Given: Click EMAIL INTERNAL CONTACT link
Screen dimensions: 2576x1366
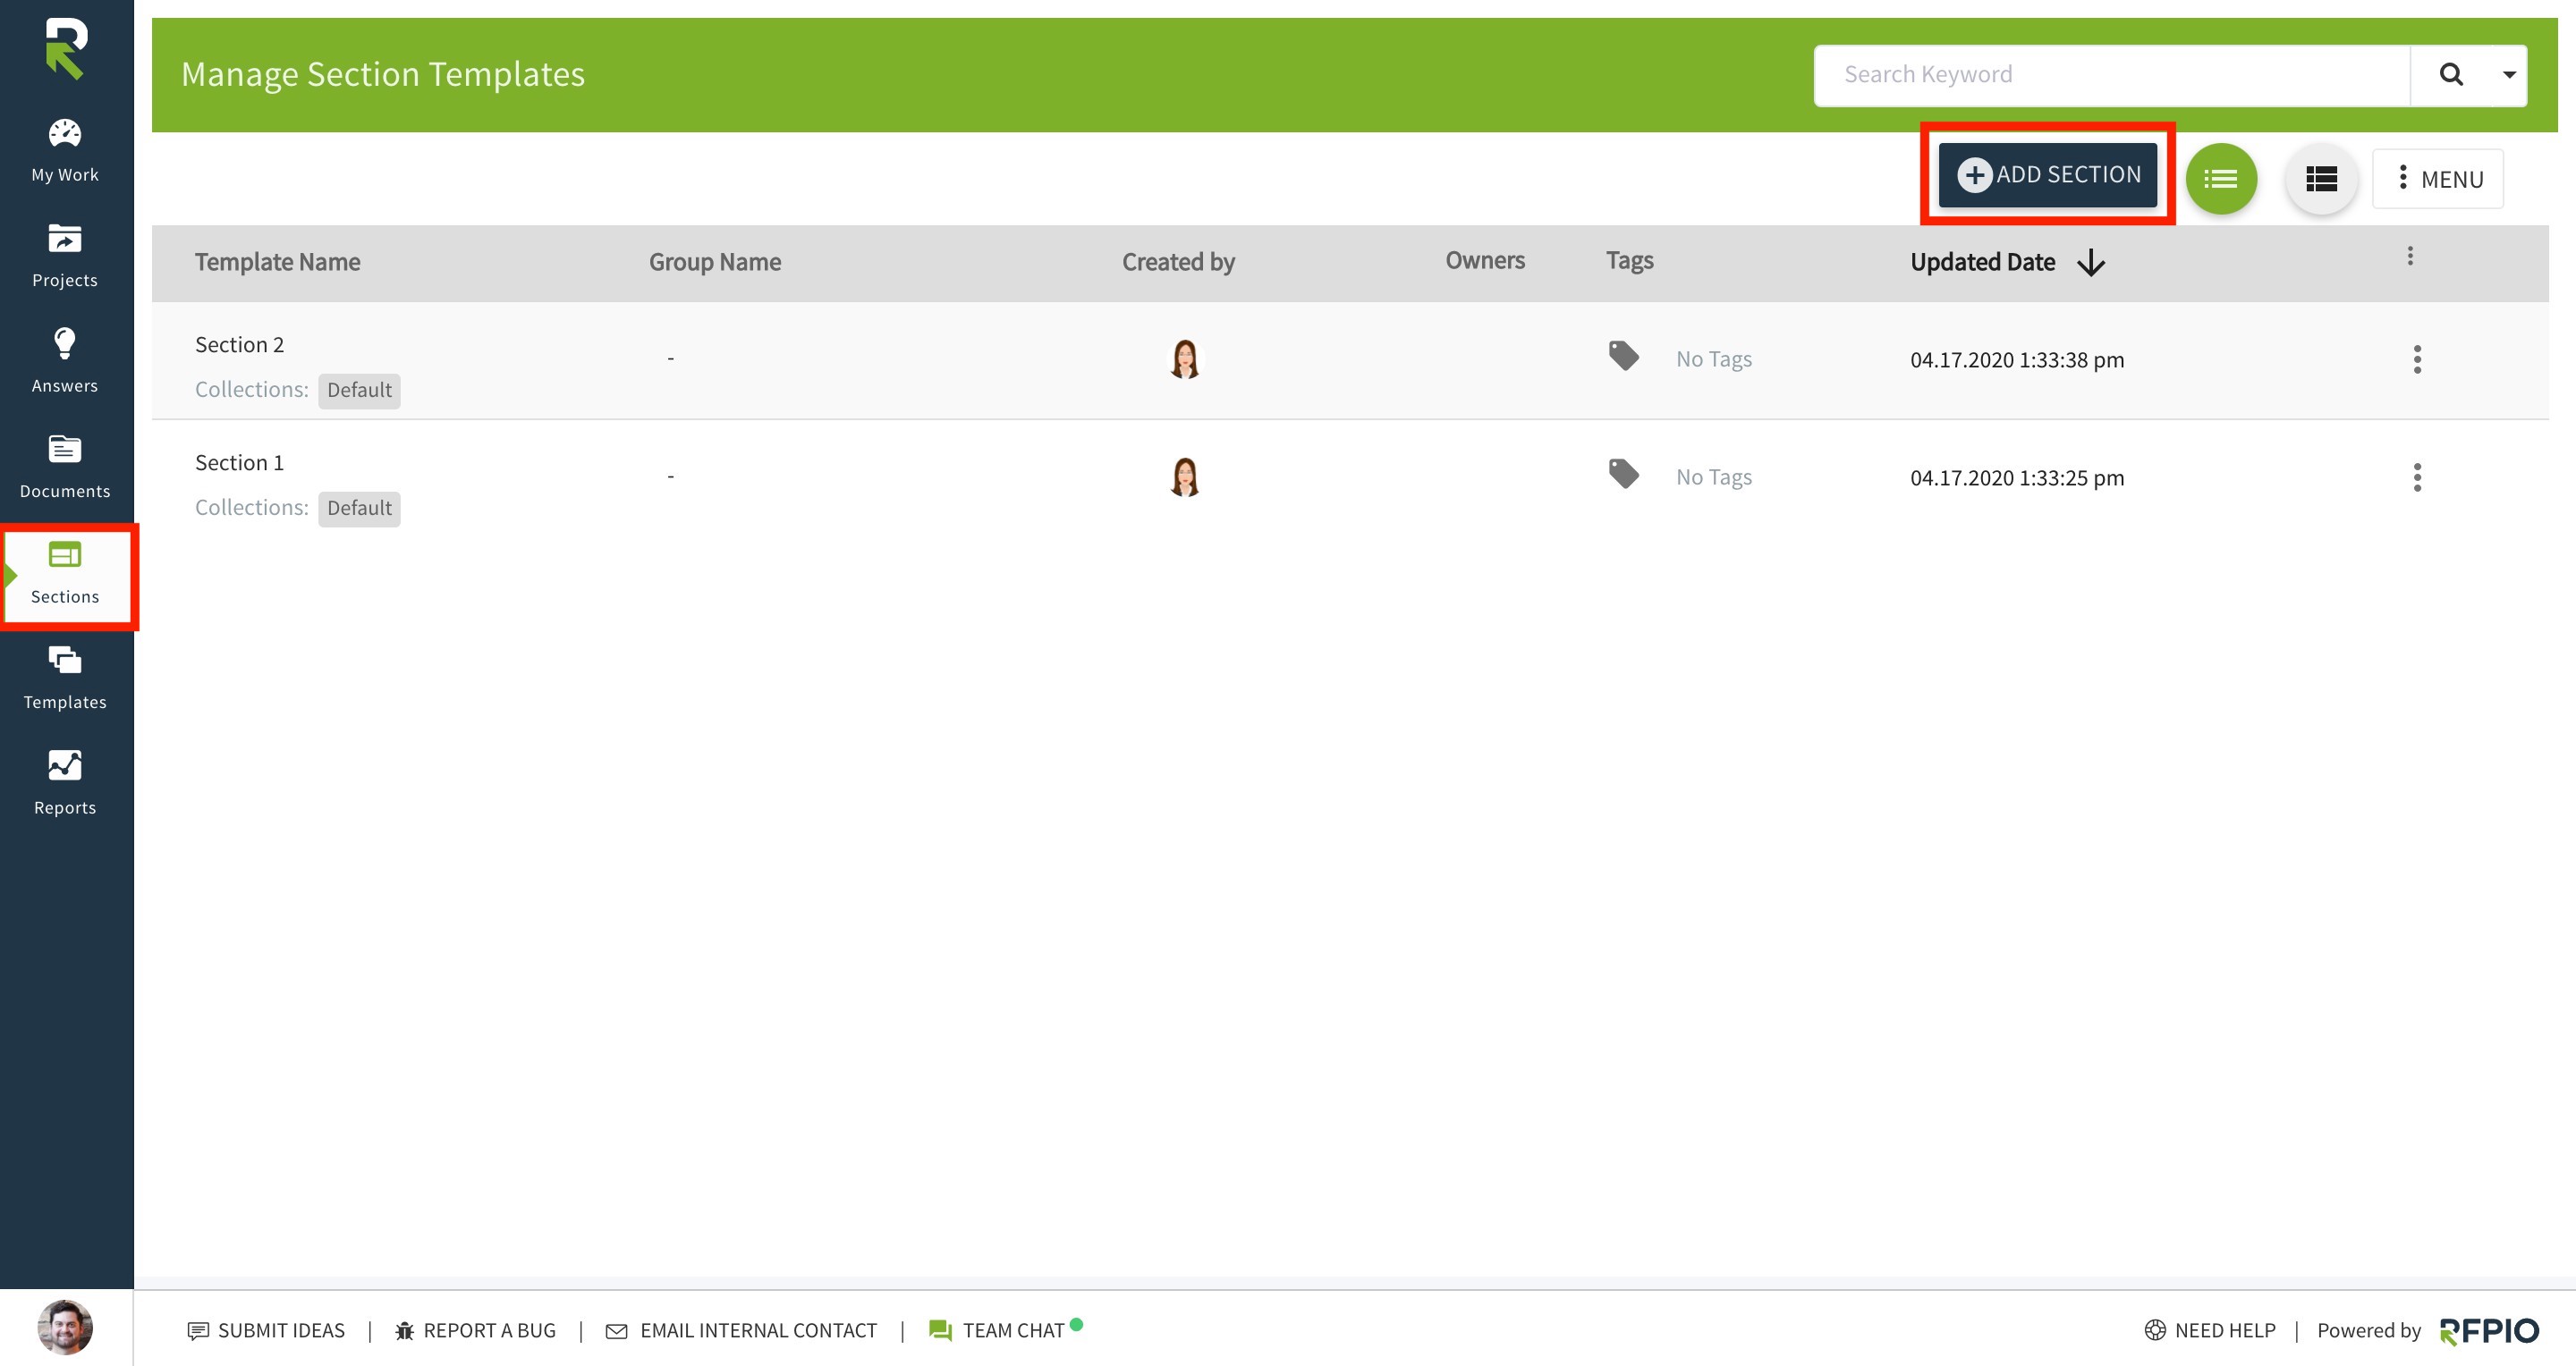Looking at the screenshot, I should pos(741,1330).
